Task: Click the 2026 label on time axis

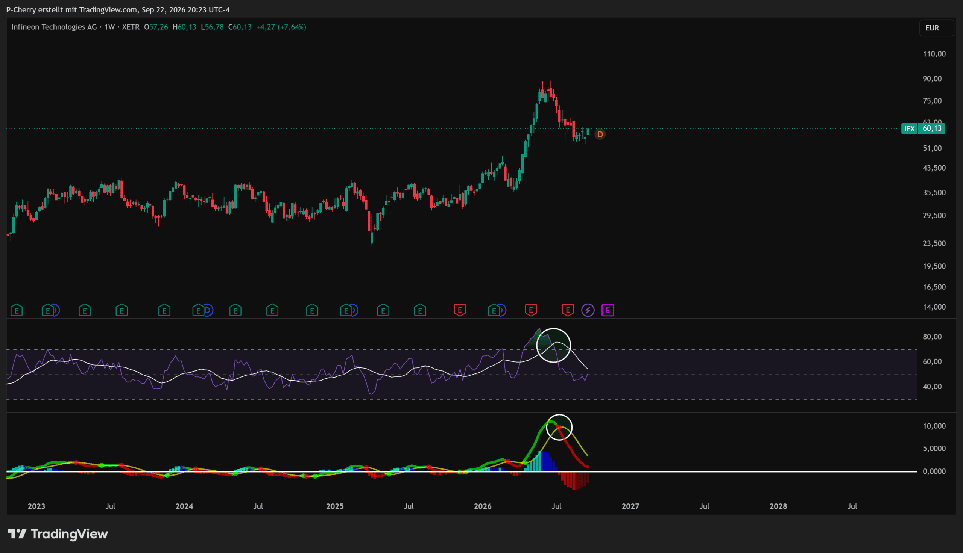Action: click(483, 506)
